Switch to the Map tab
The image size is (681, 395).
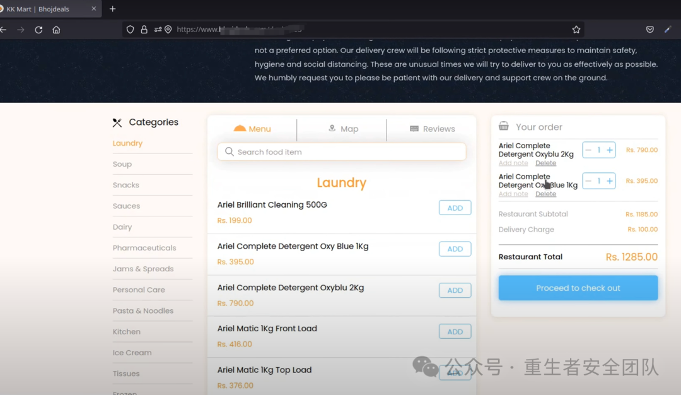(343, 129)
